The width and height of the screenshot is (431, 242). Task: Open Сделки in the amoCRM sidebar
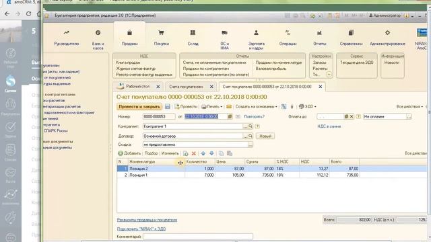(11, 84)
